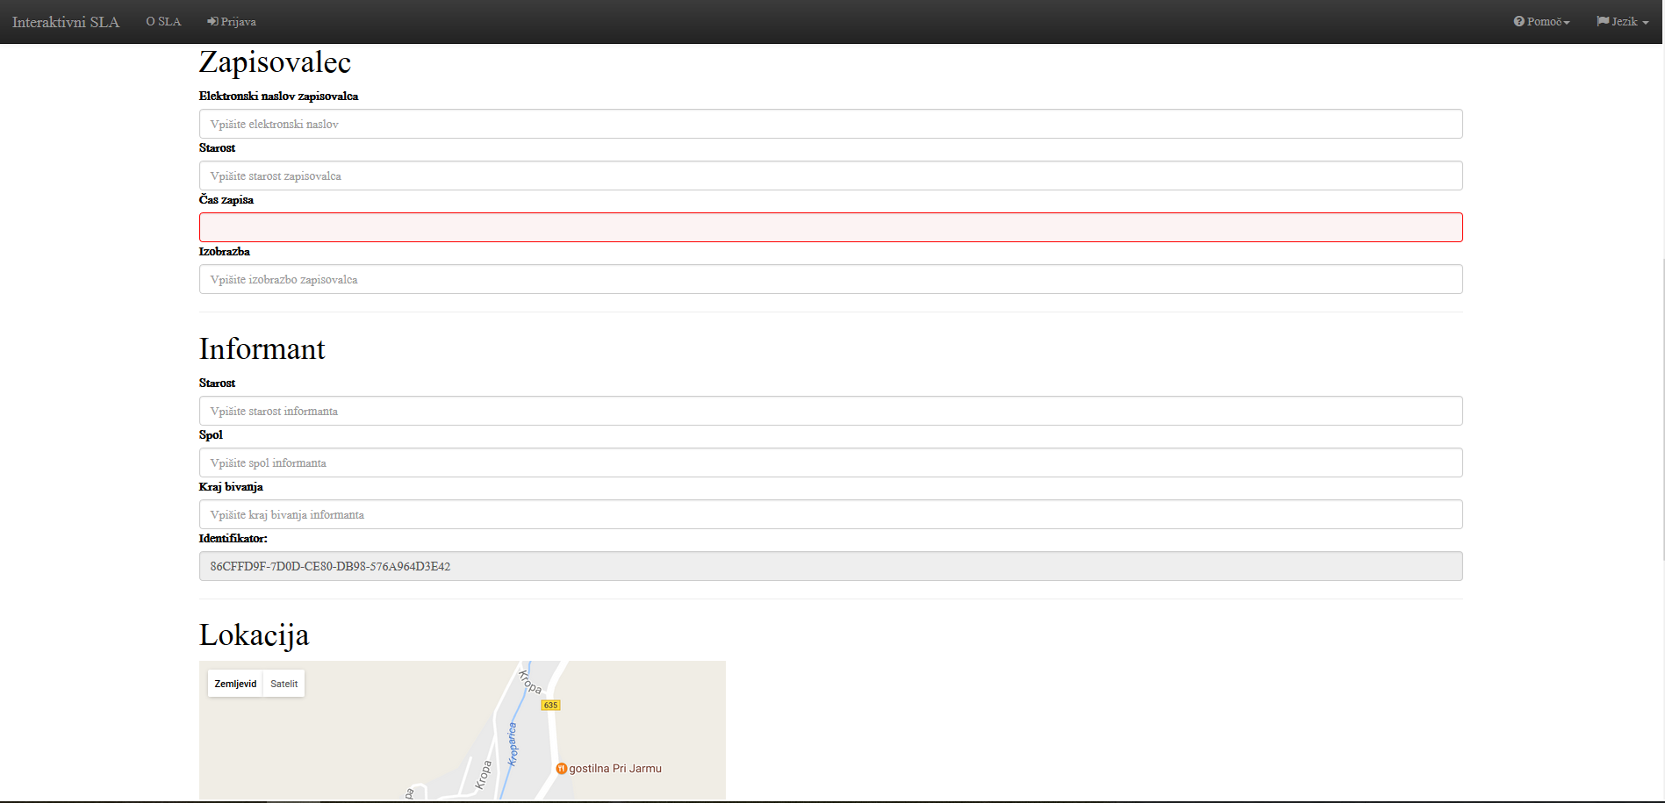The width and height of the screenshot is (1665, 803).
Task: Click the red-highlighted Čas zapisa field
Action: click(830, 227)
